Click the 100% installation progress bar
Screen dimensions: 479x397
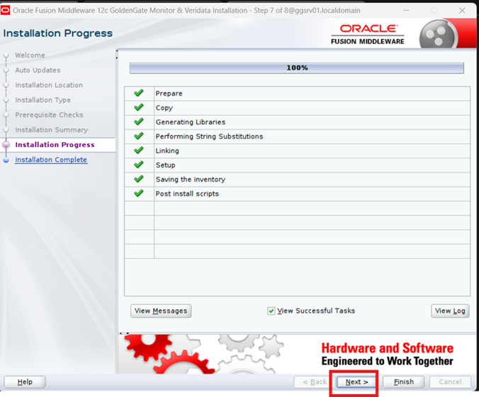click(296, 68)
